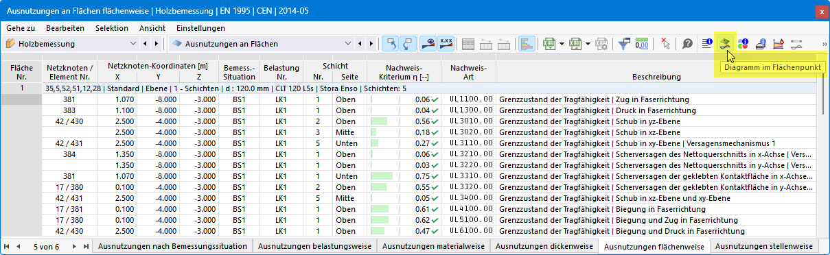Viewport: 830px width, 255px height.
Task: Click the 42 / 431 cell in the UL3110.00 row
Action: click(69, 143)
